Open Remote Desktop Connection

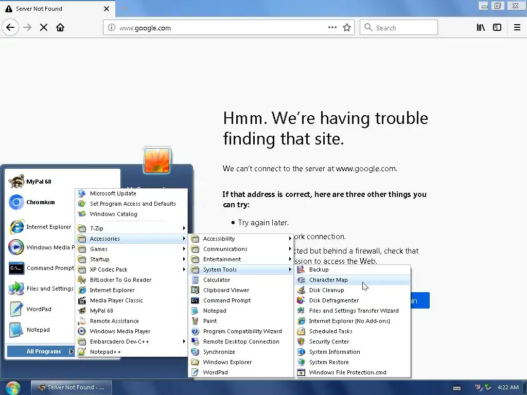click(x=241, y=342)
